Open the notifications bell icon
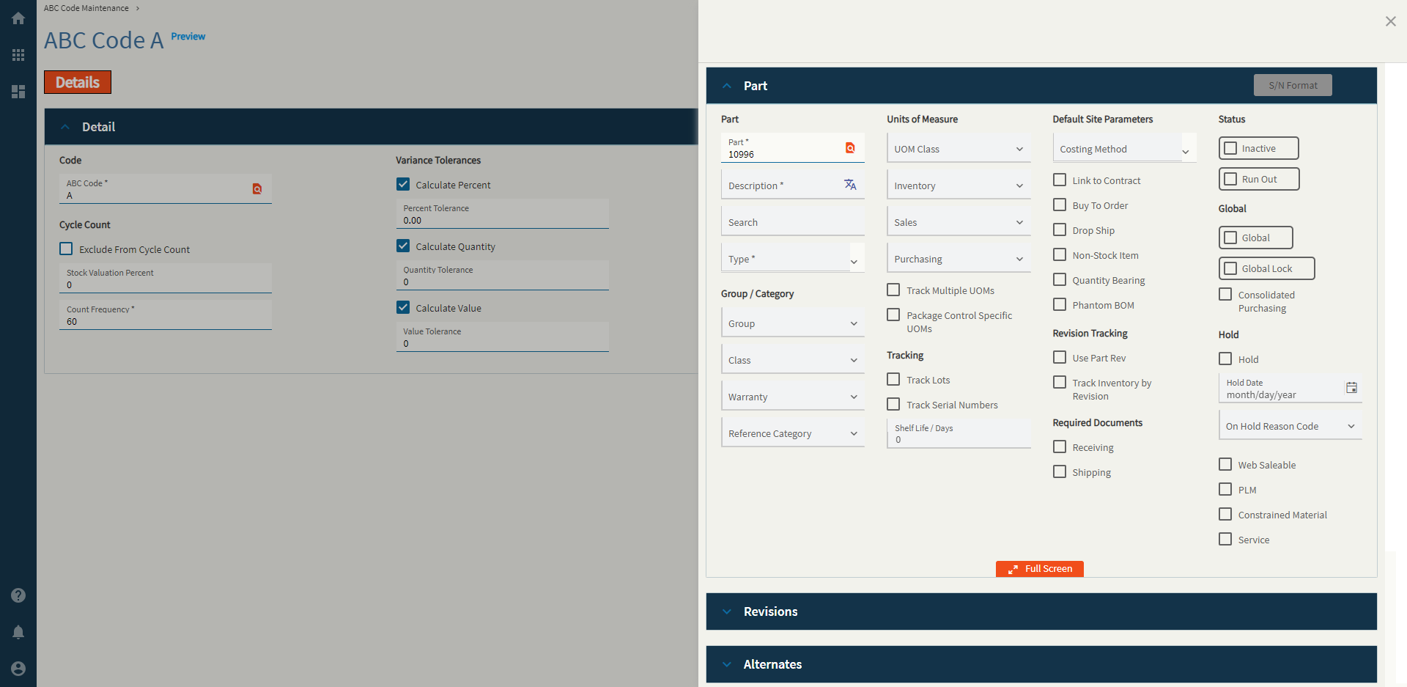 point(18,632)
